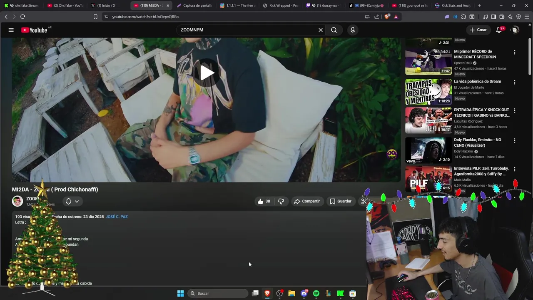Open the Brave music playlist icon

coord(485,17)
